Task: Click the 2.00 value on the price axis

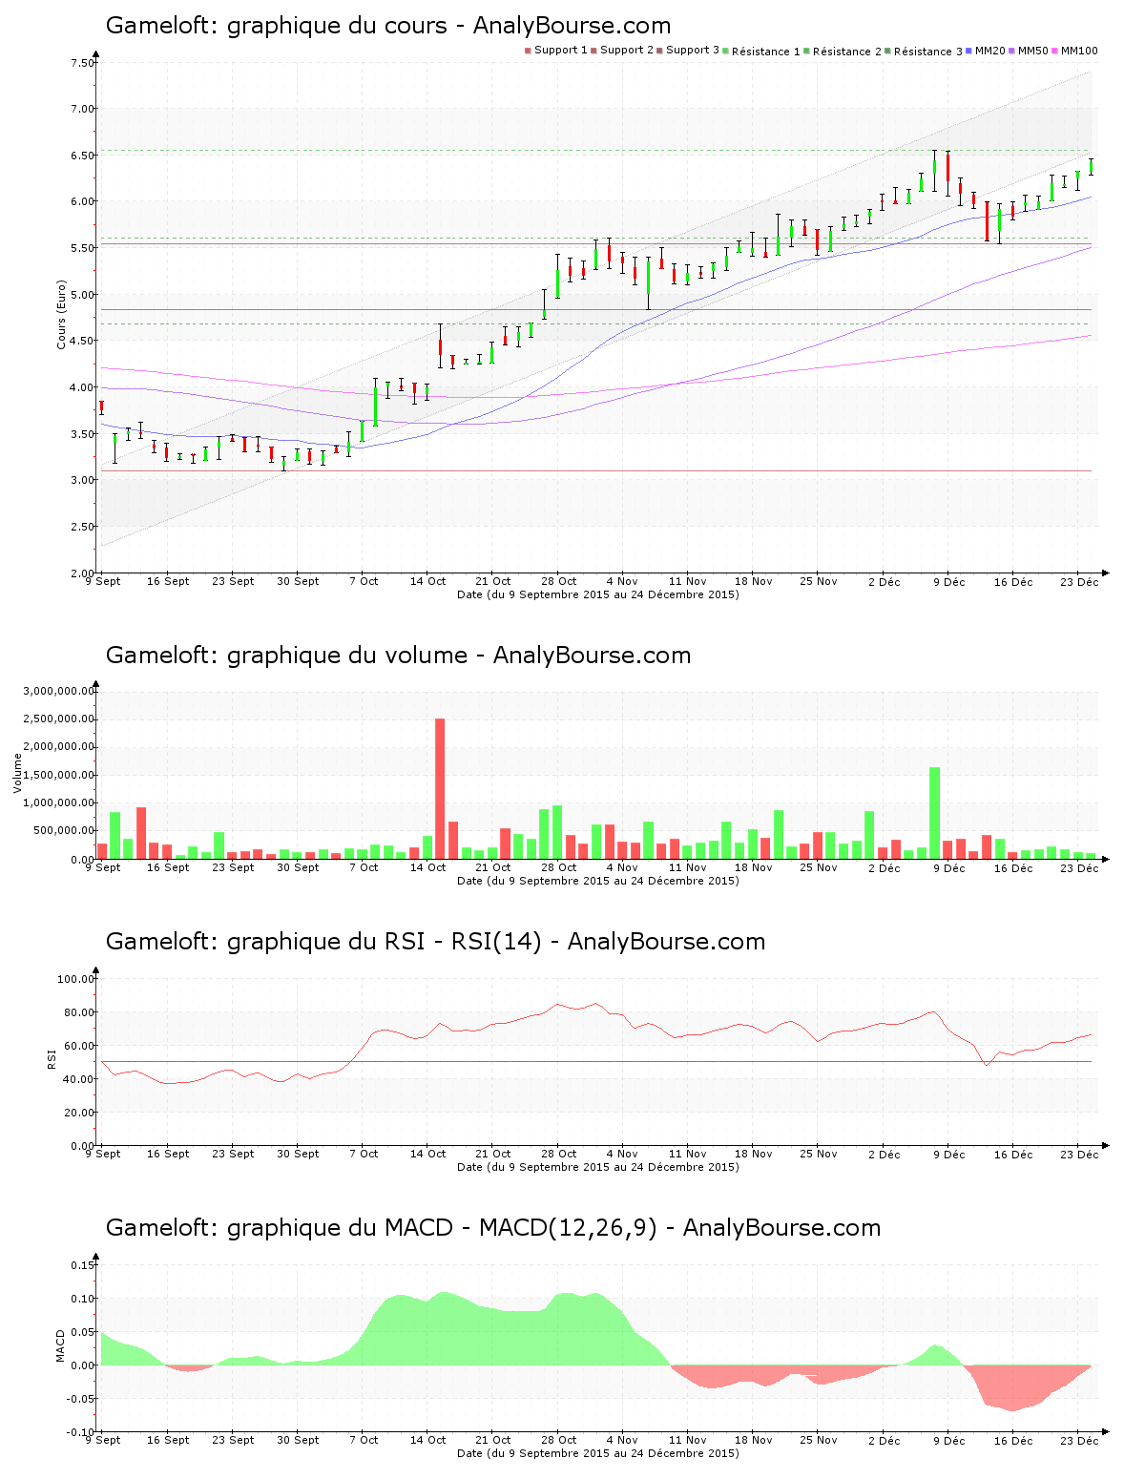Action: [82, 573]
